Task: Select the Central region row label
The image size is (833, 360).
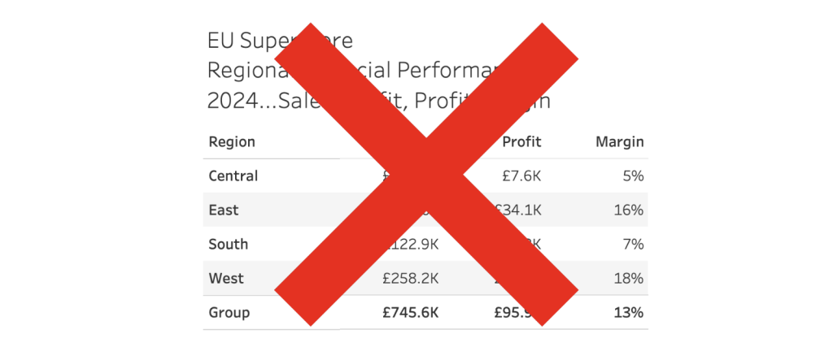Action: tap(233, 176)
